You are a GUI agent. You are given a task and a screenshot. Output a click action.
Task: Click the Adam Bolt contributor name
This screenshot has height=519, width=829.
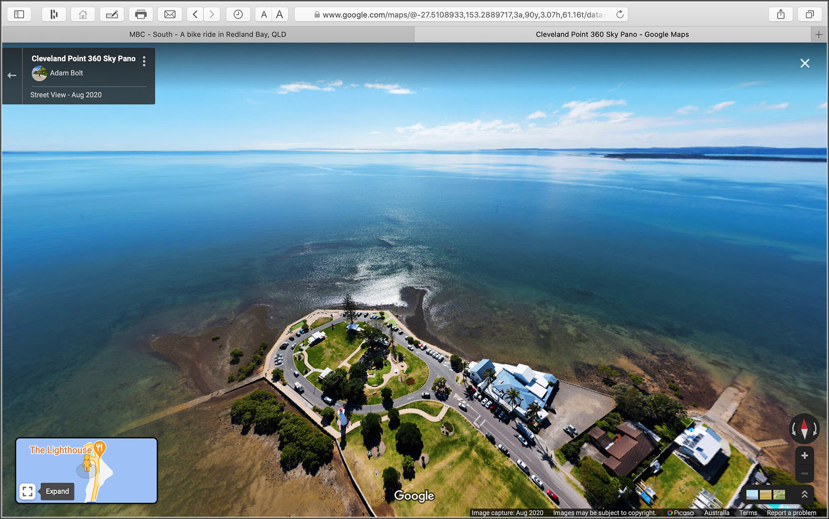coord(66,73)
